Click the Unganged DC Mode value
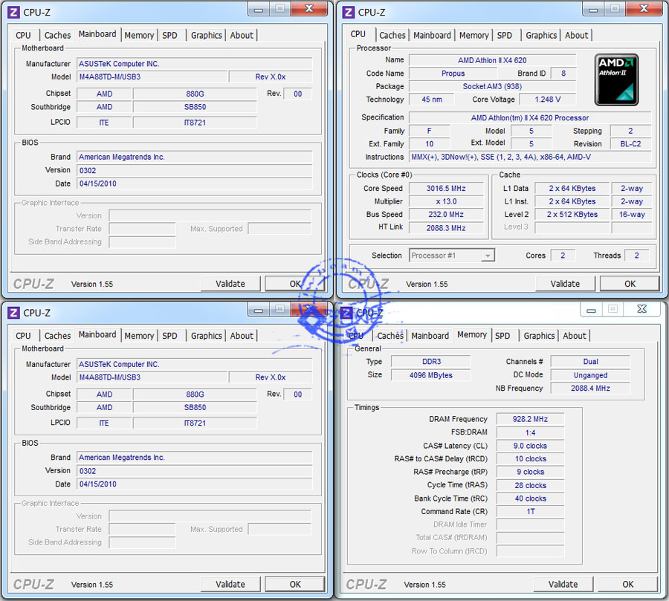 [590, 375]
